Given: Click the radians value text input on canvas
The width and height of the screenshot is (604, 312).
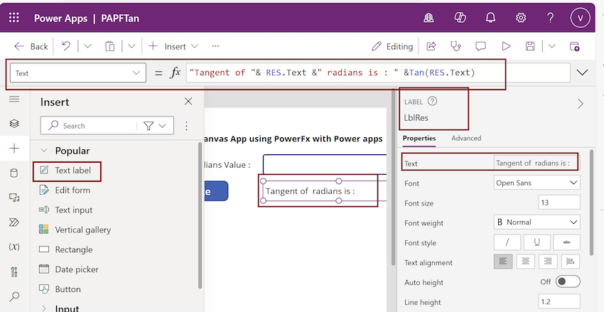Looking at the screenshot, I should coord(325,164).
